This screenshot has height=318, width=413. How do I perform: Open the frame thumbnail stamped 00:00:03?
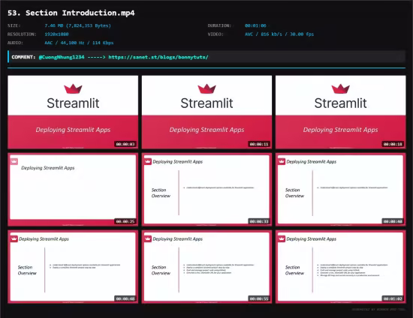click(x=73, y=112)
